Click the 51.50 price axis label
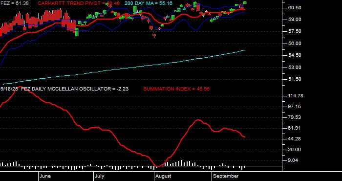 (x=295, y=79)
